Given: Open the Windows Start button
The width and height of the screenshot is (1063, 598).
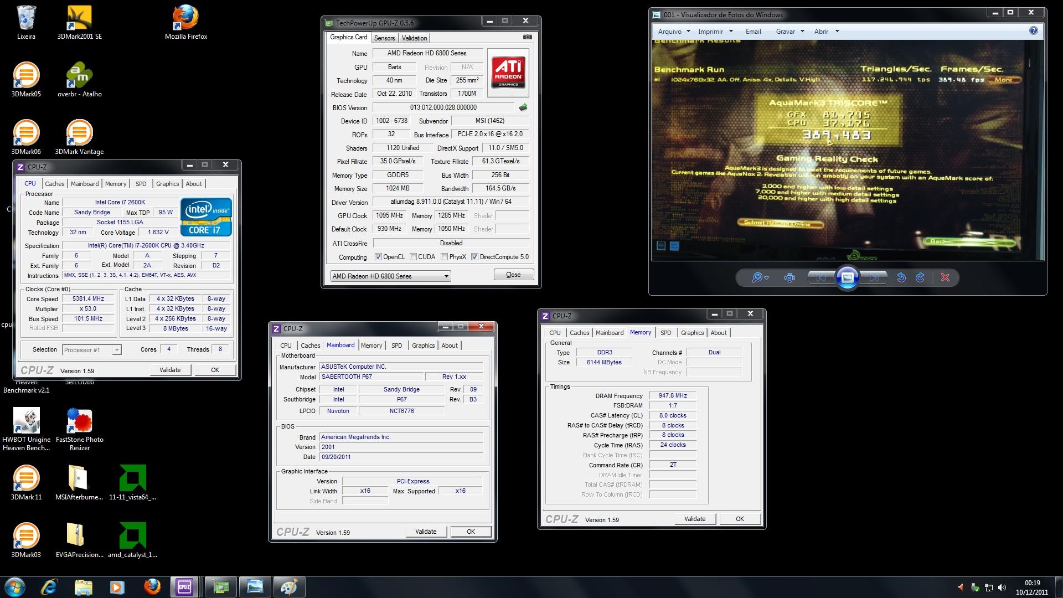Looking at the screenshot, I should 15,587.
